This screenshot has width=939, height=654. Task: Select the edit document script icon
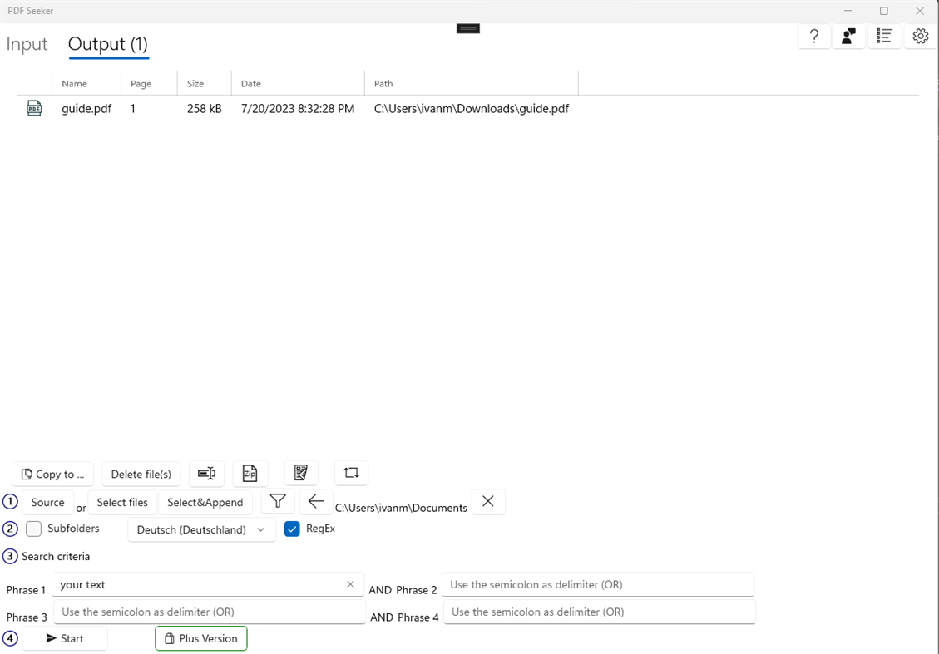(x=301, y=472)
